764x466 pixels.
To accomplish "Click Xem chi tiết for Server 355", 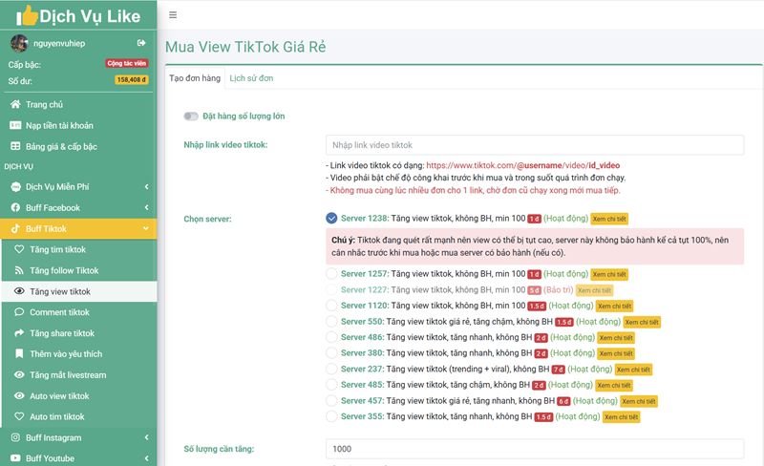I will coord(622,416).
